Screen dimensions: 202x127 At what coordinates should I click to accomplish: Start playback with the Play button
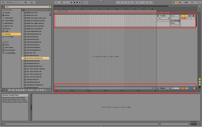72,3
